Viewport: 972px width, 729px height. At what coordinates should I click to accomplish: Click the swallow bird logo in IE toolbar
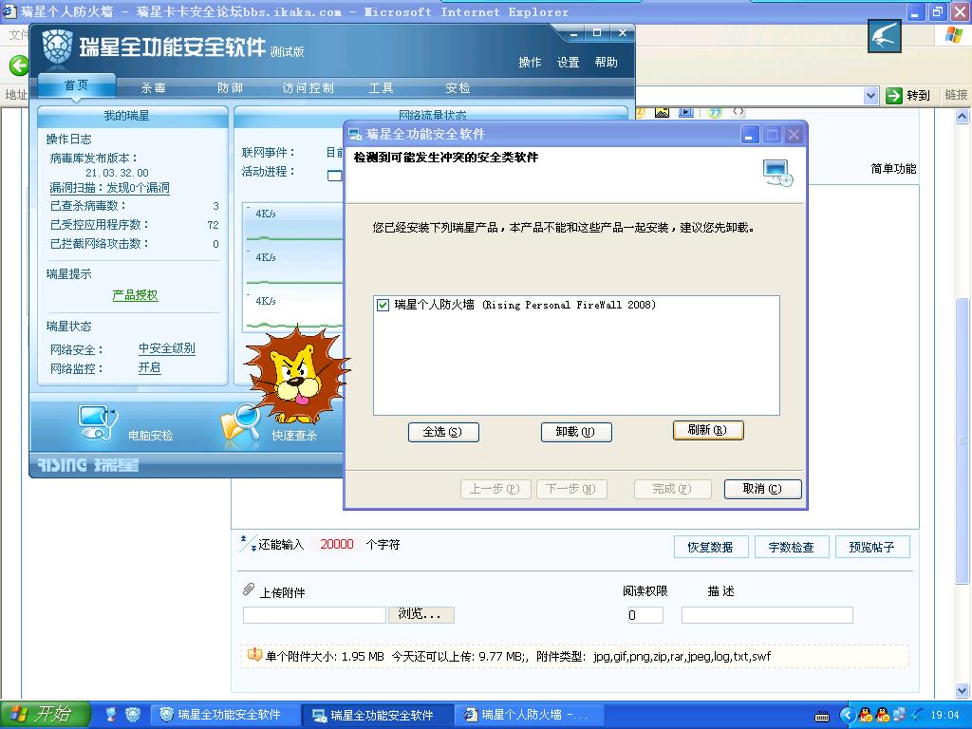click(884, 37)
